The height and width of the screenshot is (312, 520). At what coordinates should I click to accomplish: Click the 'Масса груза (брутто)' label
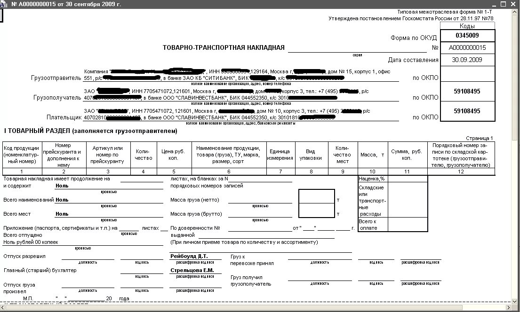196,214
